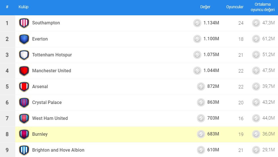Sort by Oyuncular column header
Viewport: 278px width, 157px height.
[235, 7]
